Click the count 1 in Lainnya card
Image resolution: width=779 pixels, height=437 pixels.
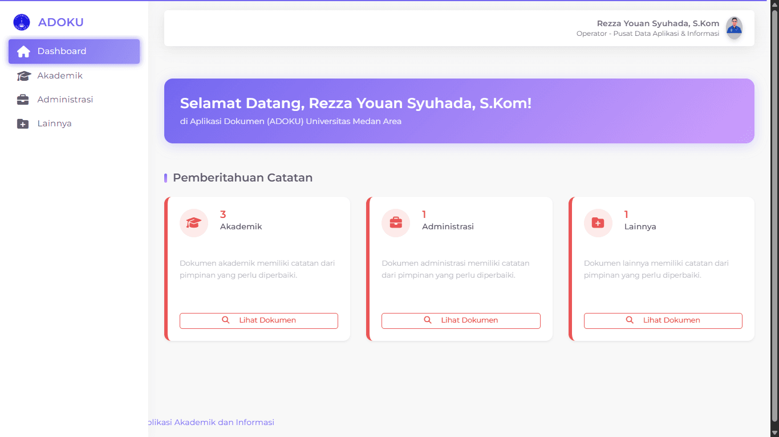coord(626,215)
